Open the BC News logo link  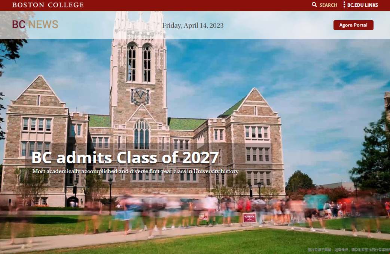coord(35,25)
